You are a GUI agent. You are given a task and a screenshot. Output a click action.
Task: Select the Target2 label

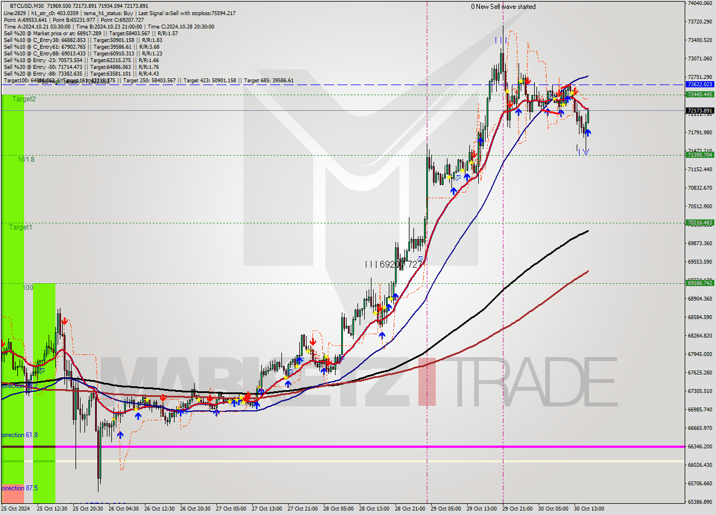[24, 99]
